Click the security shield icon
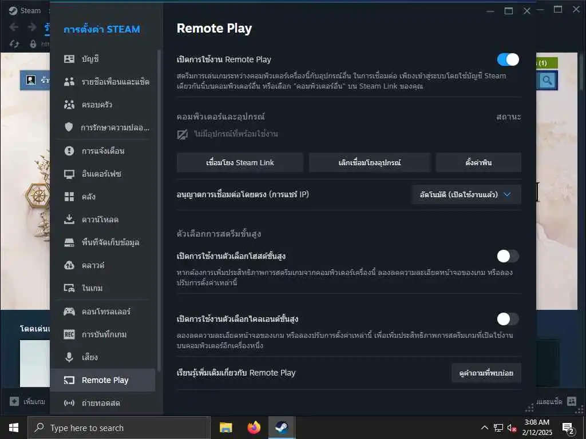 click(x=69, y=127)
